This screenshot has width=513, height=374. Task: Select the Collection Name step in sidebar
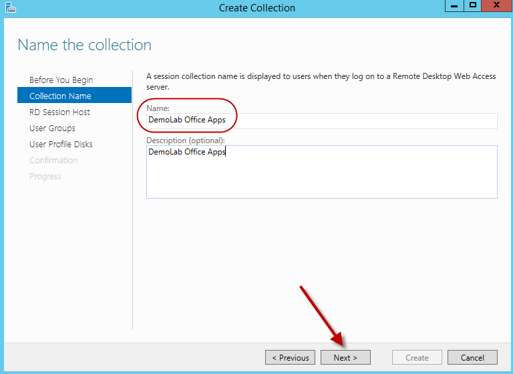pyautogui.click(x=60, y=96)
